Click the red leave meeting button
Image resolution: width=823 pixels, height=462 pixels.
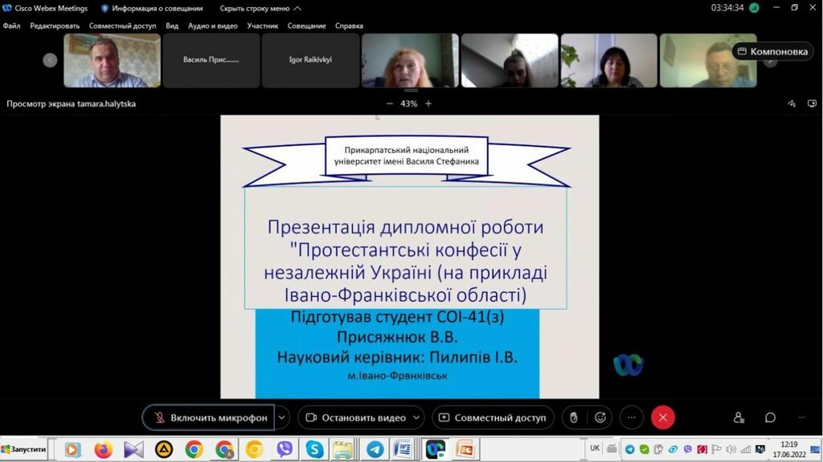click(662, 417)
